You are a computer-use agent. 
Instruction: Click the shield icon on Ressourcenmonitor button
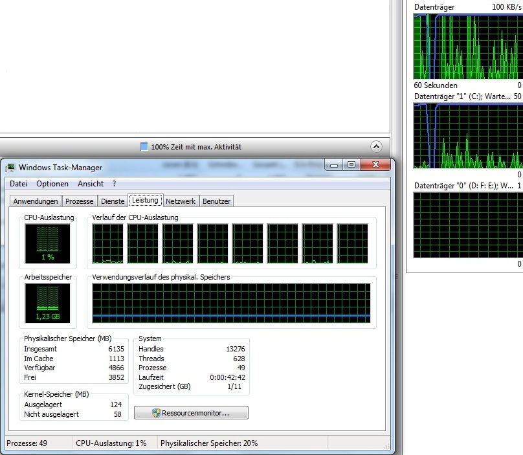pyautogui.click(x=156, y=413)
